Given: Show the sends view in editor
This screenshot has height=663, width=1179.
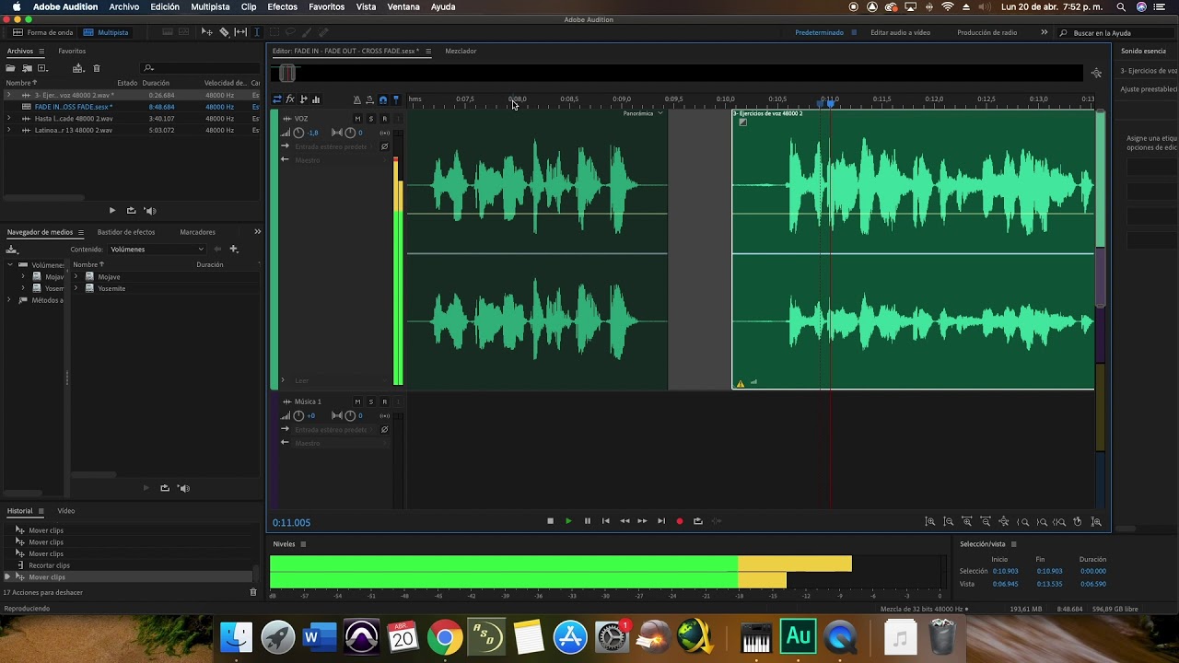Looking at the screenshot, I should (303, 99).
